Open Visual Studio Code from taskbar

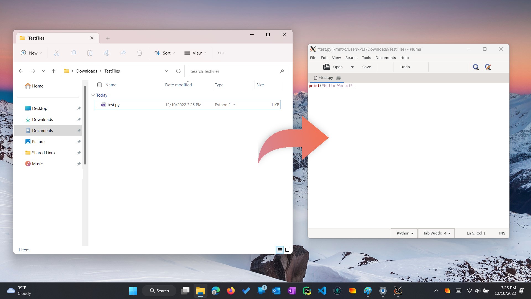coord(322,291)
